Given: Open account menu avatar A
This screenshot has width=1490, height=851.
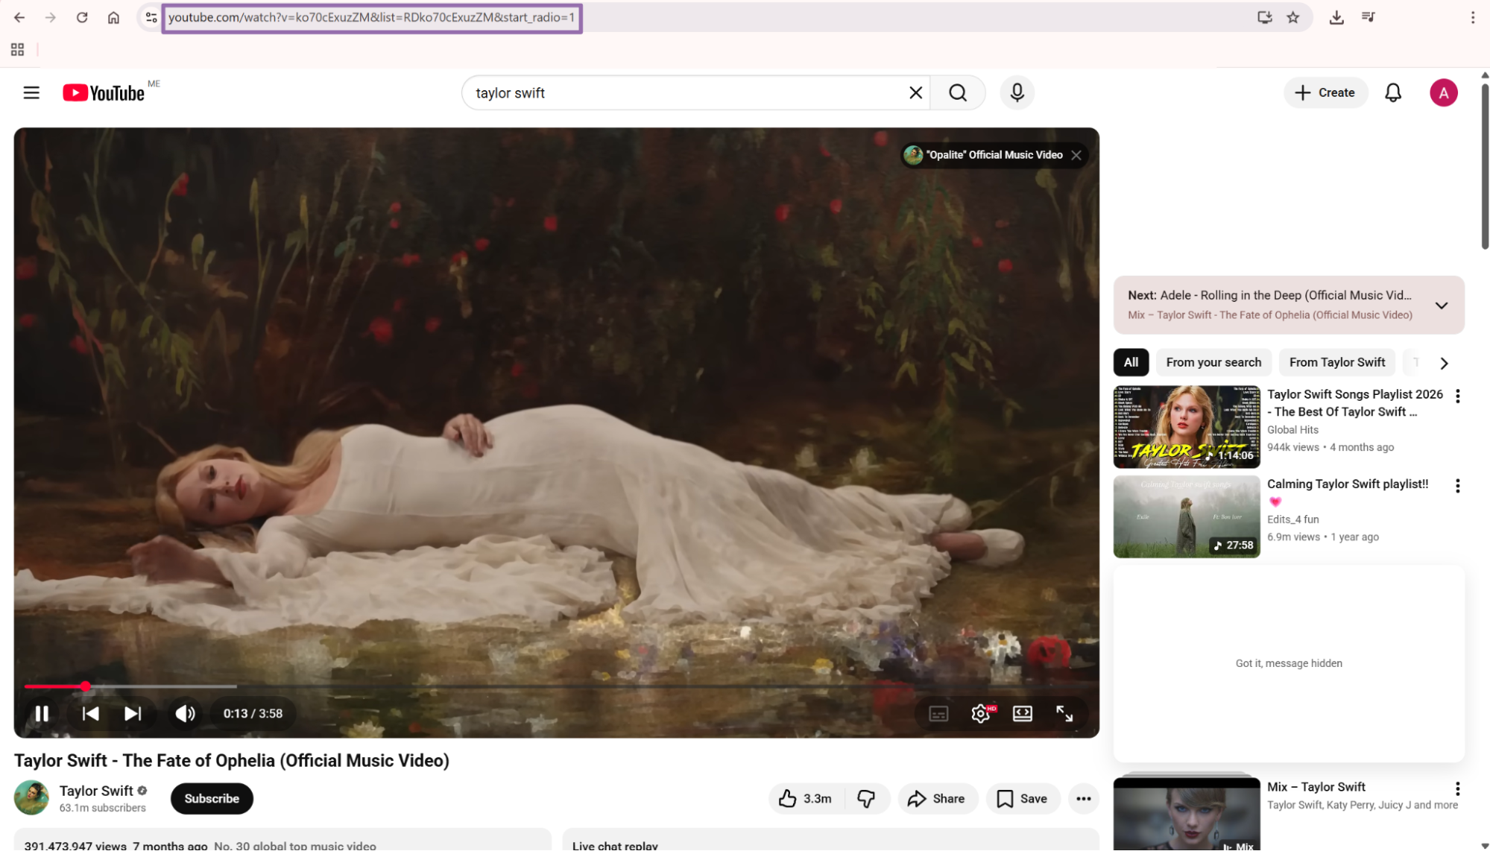Looking at the screenshot, I should [1443, 92].
